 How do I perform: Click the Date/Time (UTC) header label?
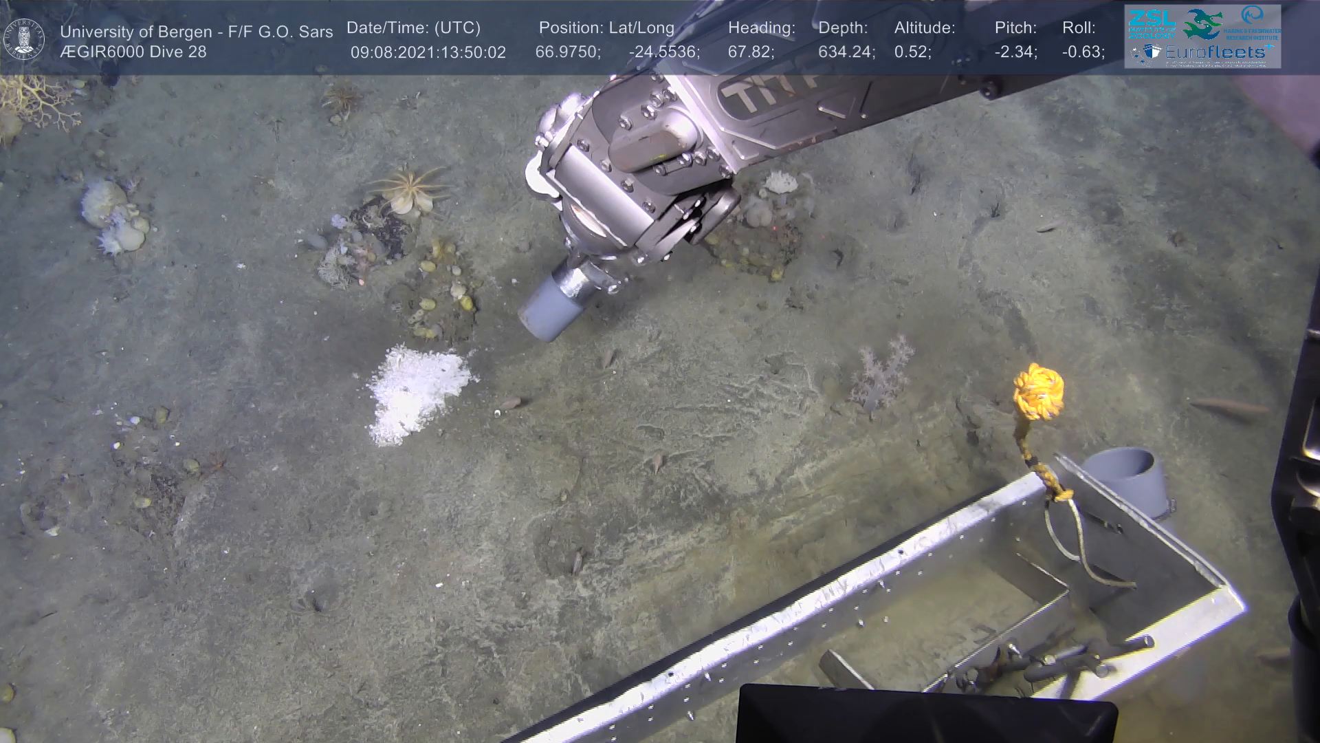[x=413, y=28]
